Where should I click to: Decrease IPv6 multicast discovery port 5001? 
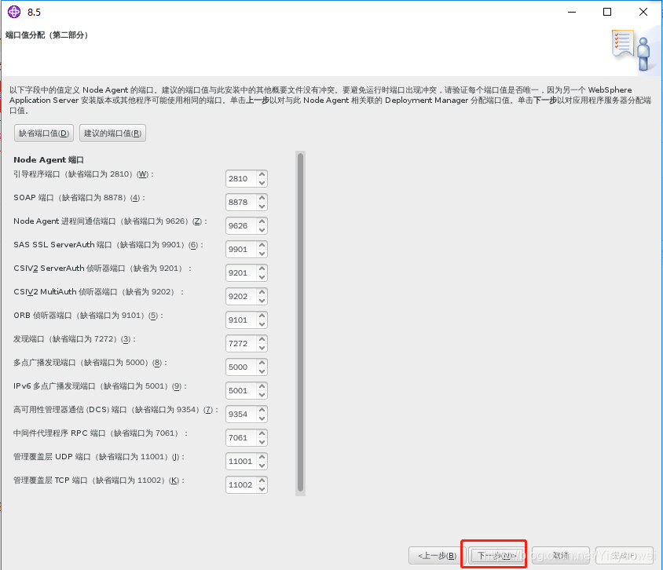click(x=262, y=396)
